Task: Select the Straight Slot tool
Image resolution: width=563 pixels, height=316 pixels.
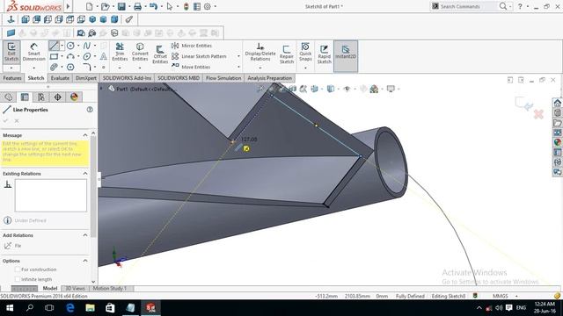Action: click(x=54, y=67)
